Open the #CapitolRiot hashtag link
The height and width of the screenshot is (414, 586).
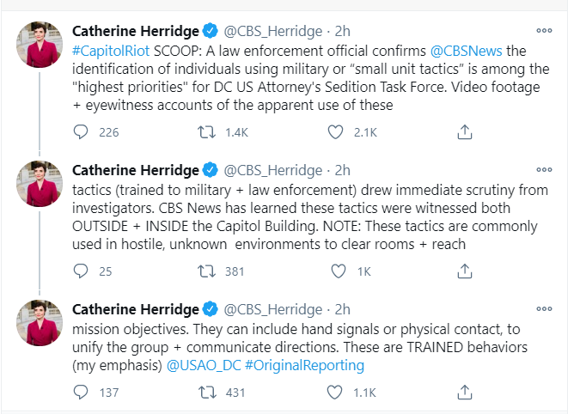[x=111, y=51]
